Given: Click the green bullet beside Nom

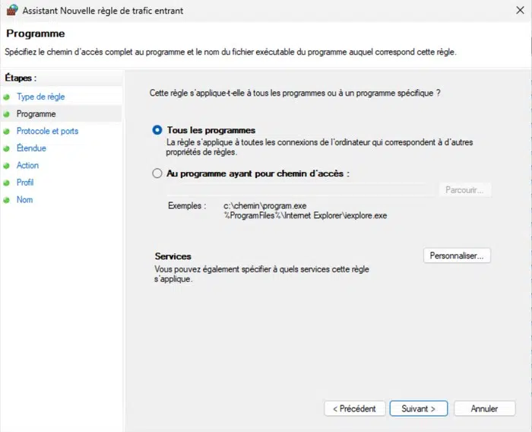Looking at the screenshot, I should pos(8,200).
